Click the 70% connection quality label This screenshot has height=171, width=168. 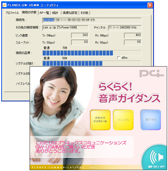65,48
